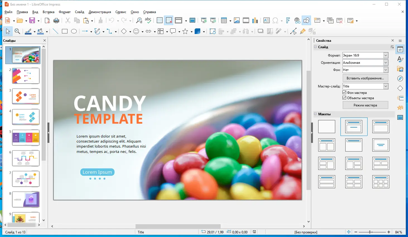Screen dimensions: 408x237
Task: Select slide 3 thumbnail in slide panel
Action: point(26,96)
